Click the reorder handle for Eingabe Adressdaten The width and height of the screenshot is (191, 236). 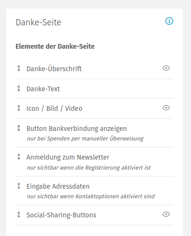pos(19,186)
